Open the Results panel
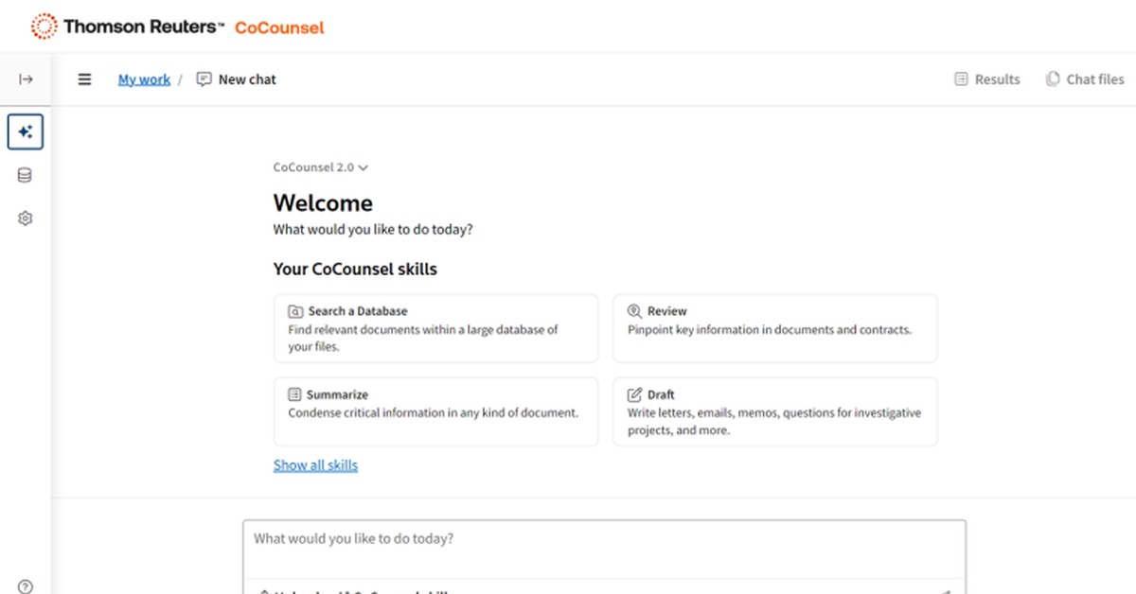The image size is (1136, 594). pyautogui.click(x=987, y=79)
